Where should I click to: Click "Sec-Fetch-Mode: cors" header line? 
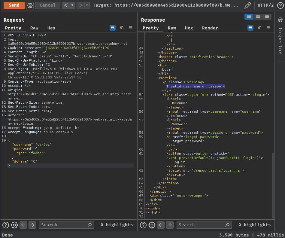click(x=29, y=107)
